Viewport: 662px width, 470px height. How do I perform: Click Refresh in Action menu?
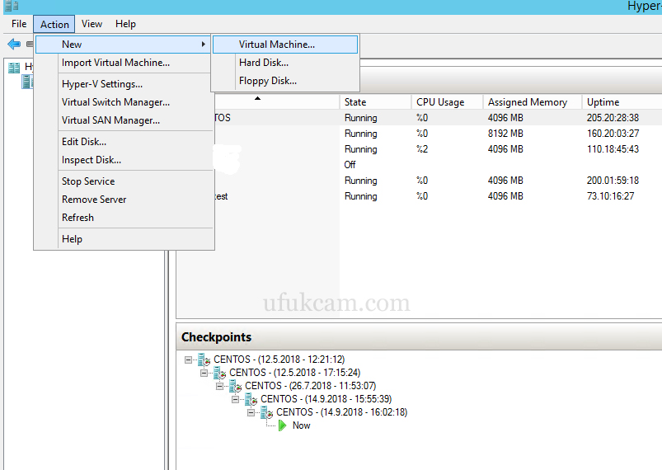click(124, 218)
